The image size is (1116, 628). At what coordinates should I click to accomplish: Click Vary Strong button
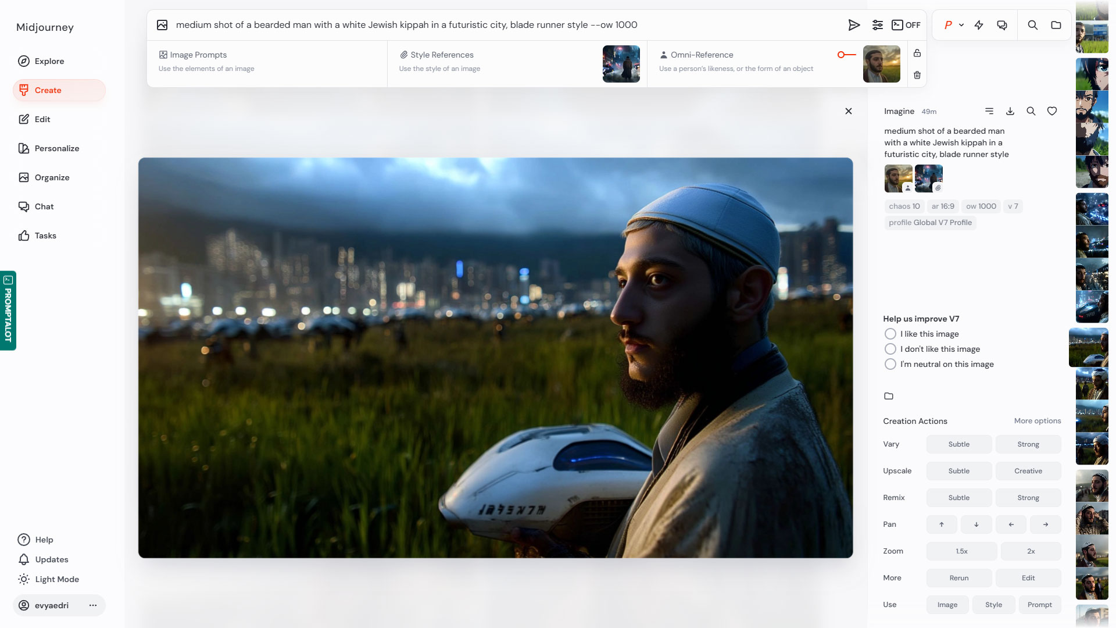click(x=1028, y=444)
